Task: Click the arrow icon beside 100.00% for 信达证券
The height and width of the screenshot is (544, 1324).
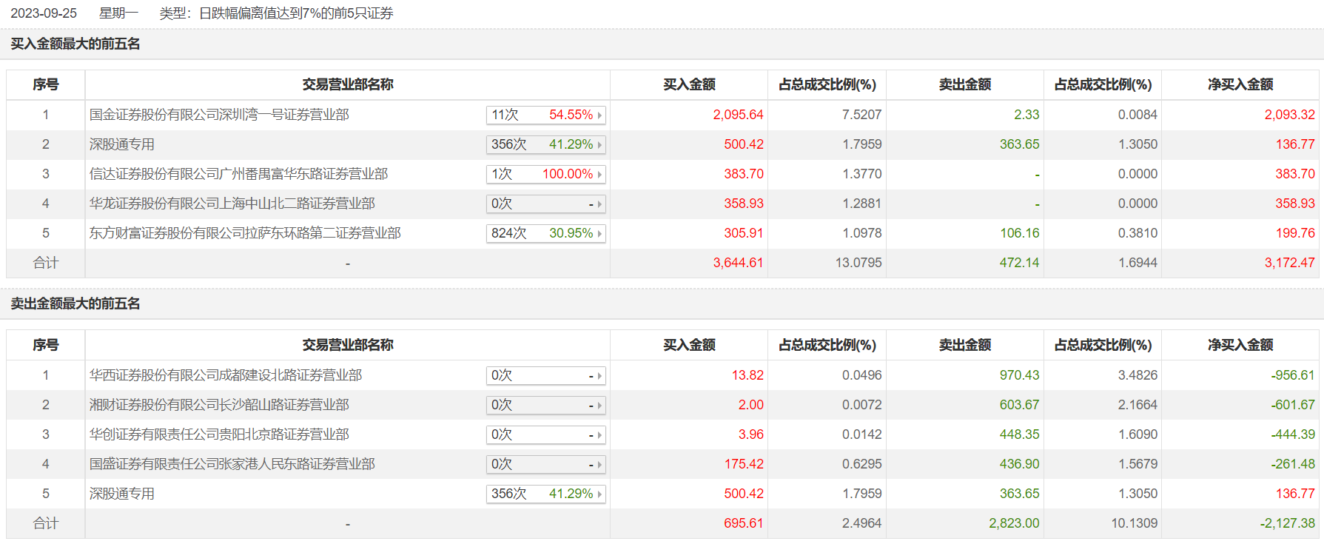Action: 599,175
